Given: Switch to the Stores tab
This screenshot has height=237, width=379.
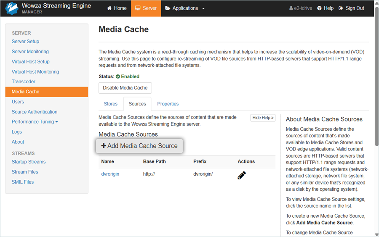Looking at the screenshot, I should tap(111, 104).
